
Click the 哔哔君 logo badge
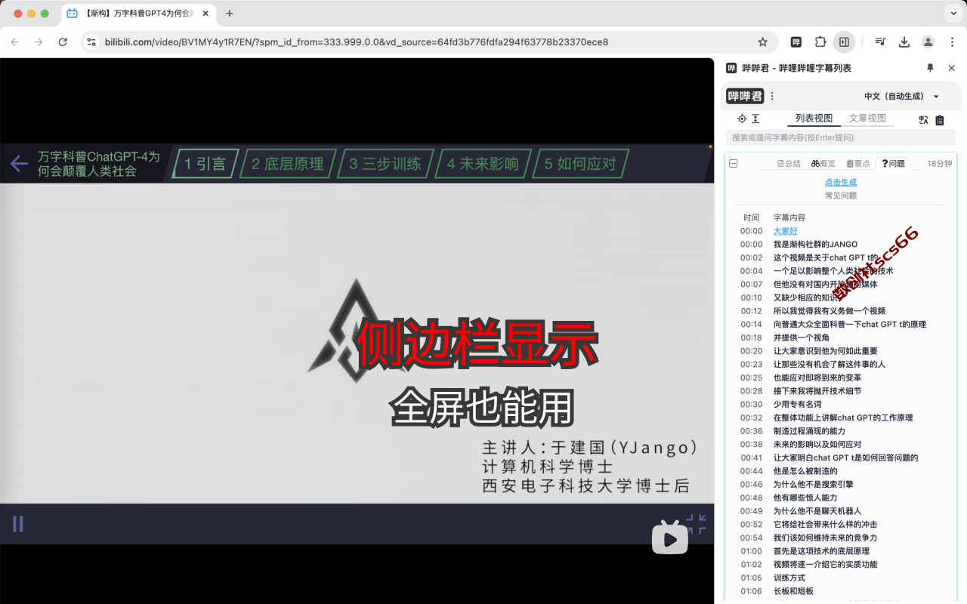(745, 97)
